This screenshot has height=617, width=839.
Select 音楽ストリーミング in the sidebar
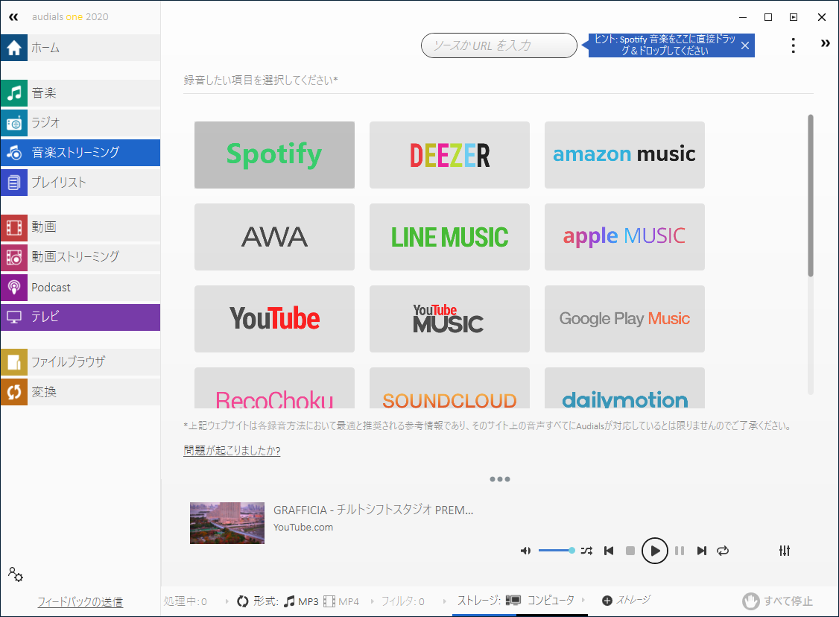[80, 153]
